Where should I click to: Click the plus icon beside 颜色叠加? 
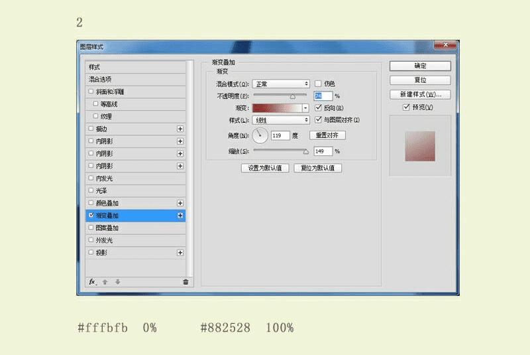click(x=180, y=203)
